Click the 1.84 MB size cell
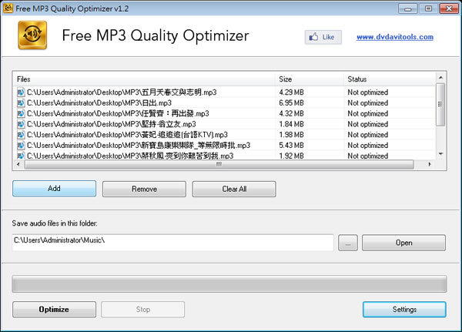 click(x=291, y=124)
